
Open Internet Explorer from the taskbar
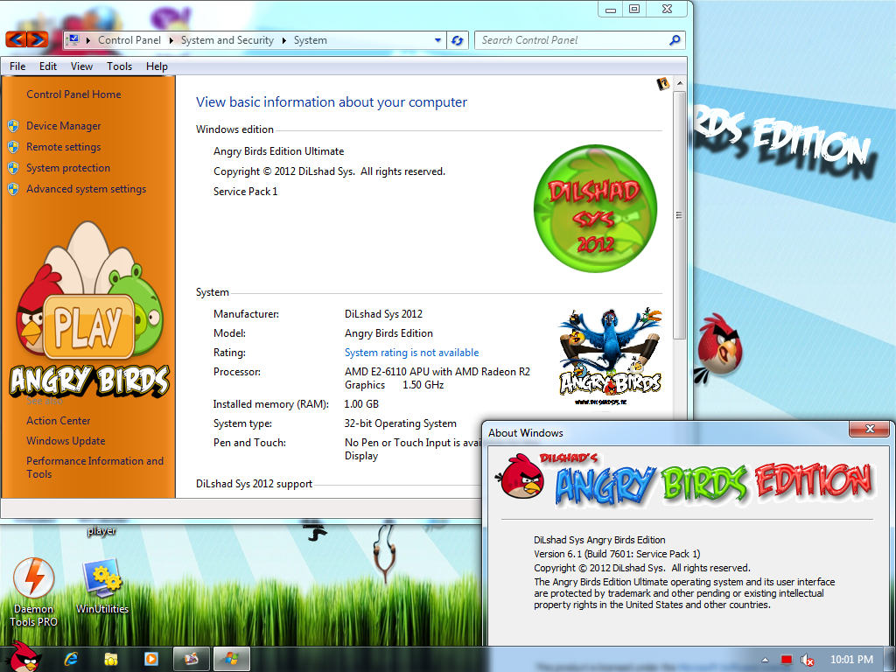[x=72, y=659]
